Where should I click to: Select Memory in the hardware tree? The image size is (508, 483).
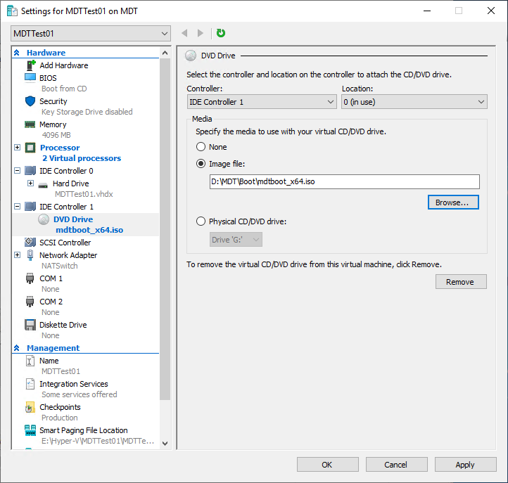(x=53, y=124)
